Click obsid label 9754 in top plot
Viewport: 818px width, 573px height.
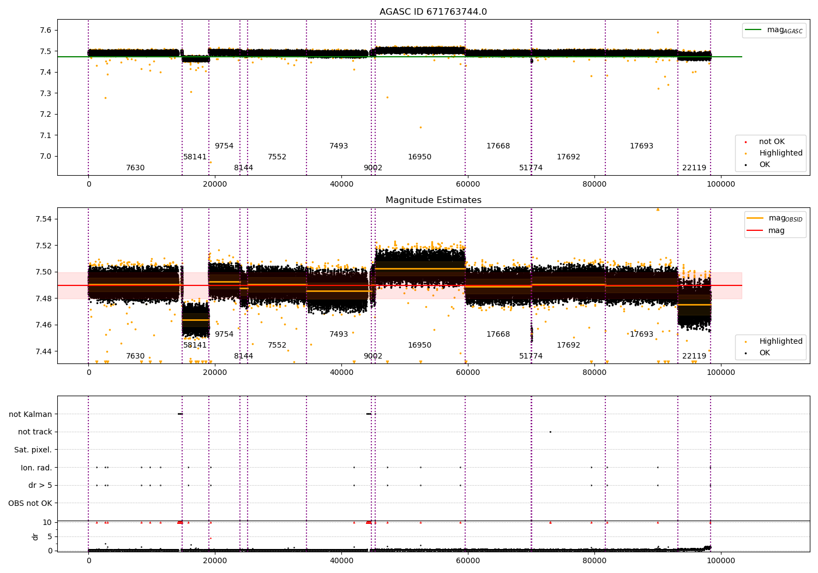click(224, 146)
